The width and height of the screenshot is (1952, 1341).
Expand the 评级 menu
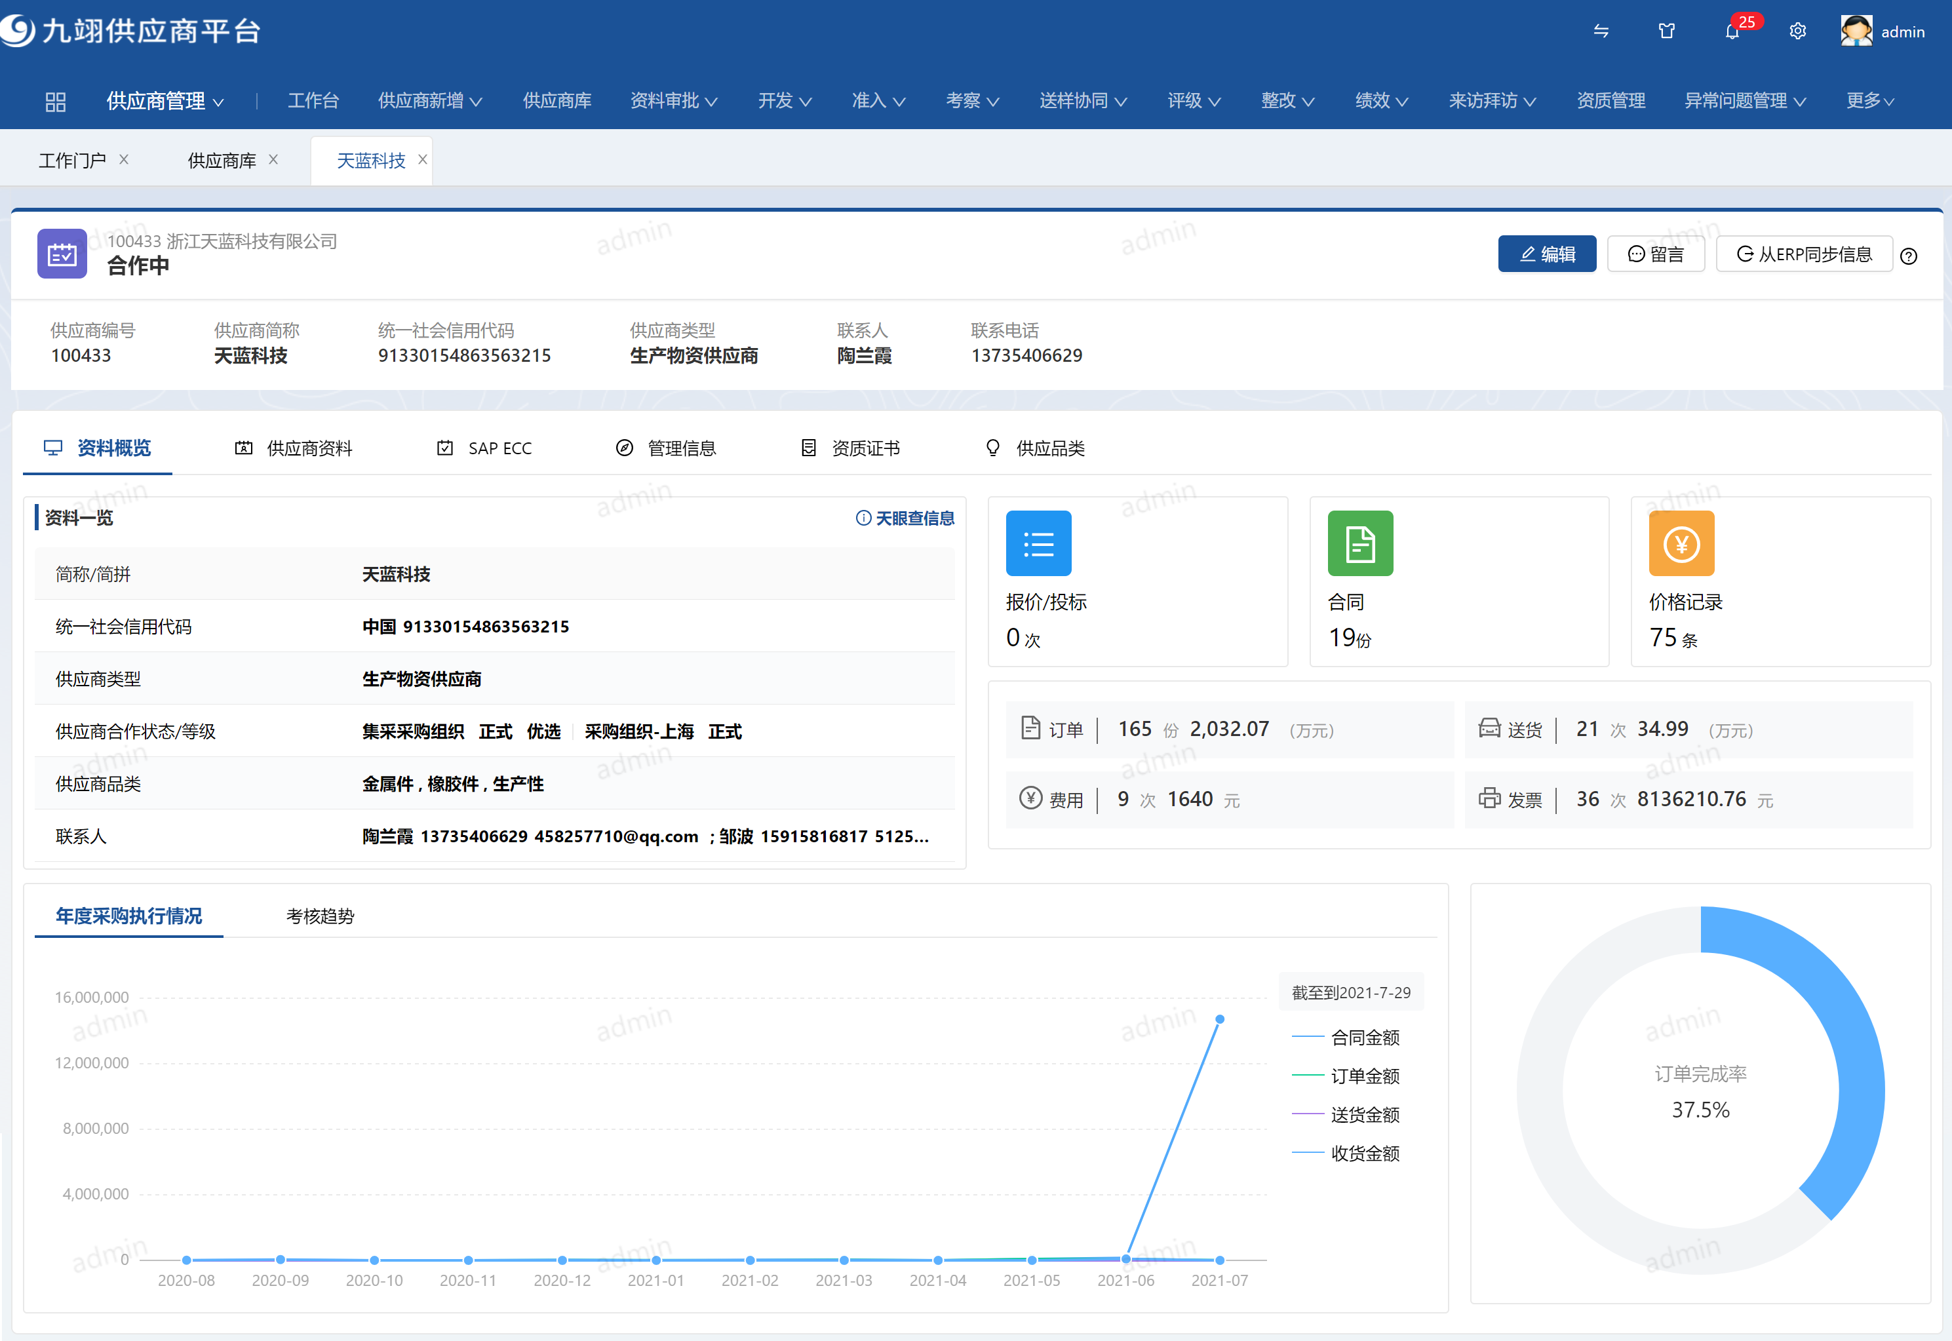click(x=1195, y=101)
